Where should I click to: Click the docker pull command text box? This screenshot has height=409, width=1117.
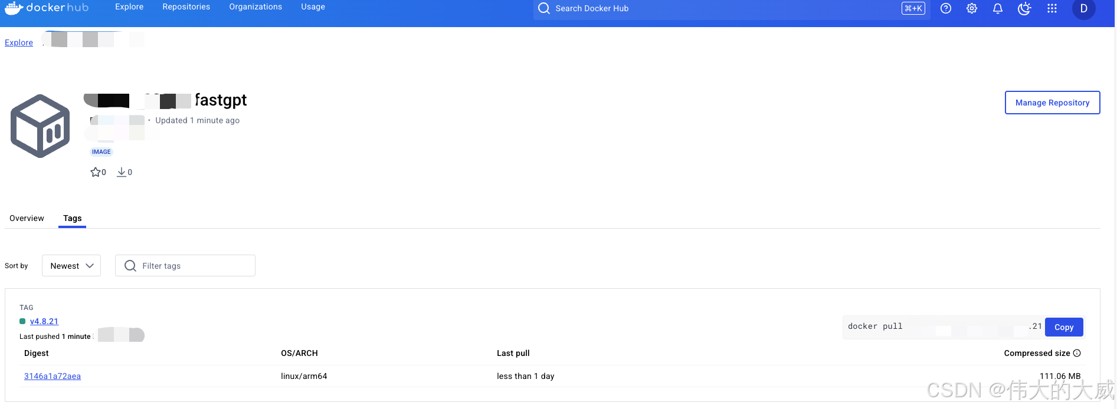coord(944,327)
